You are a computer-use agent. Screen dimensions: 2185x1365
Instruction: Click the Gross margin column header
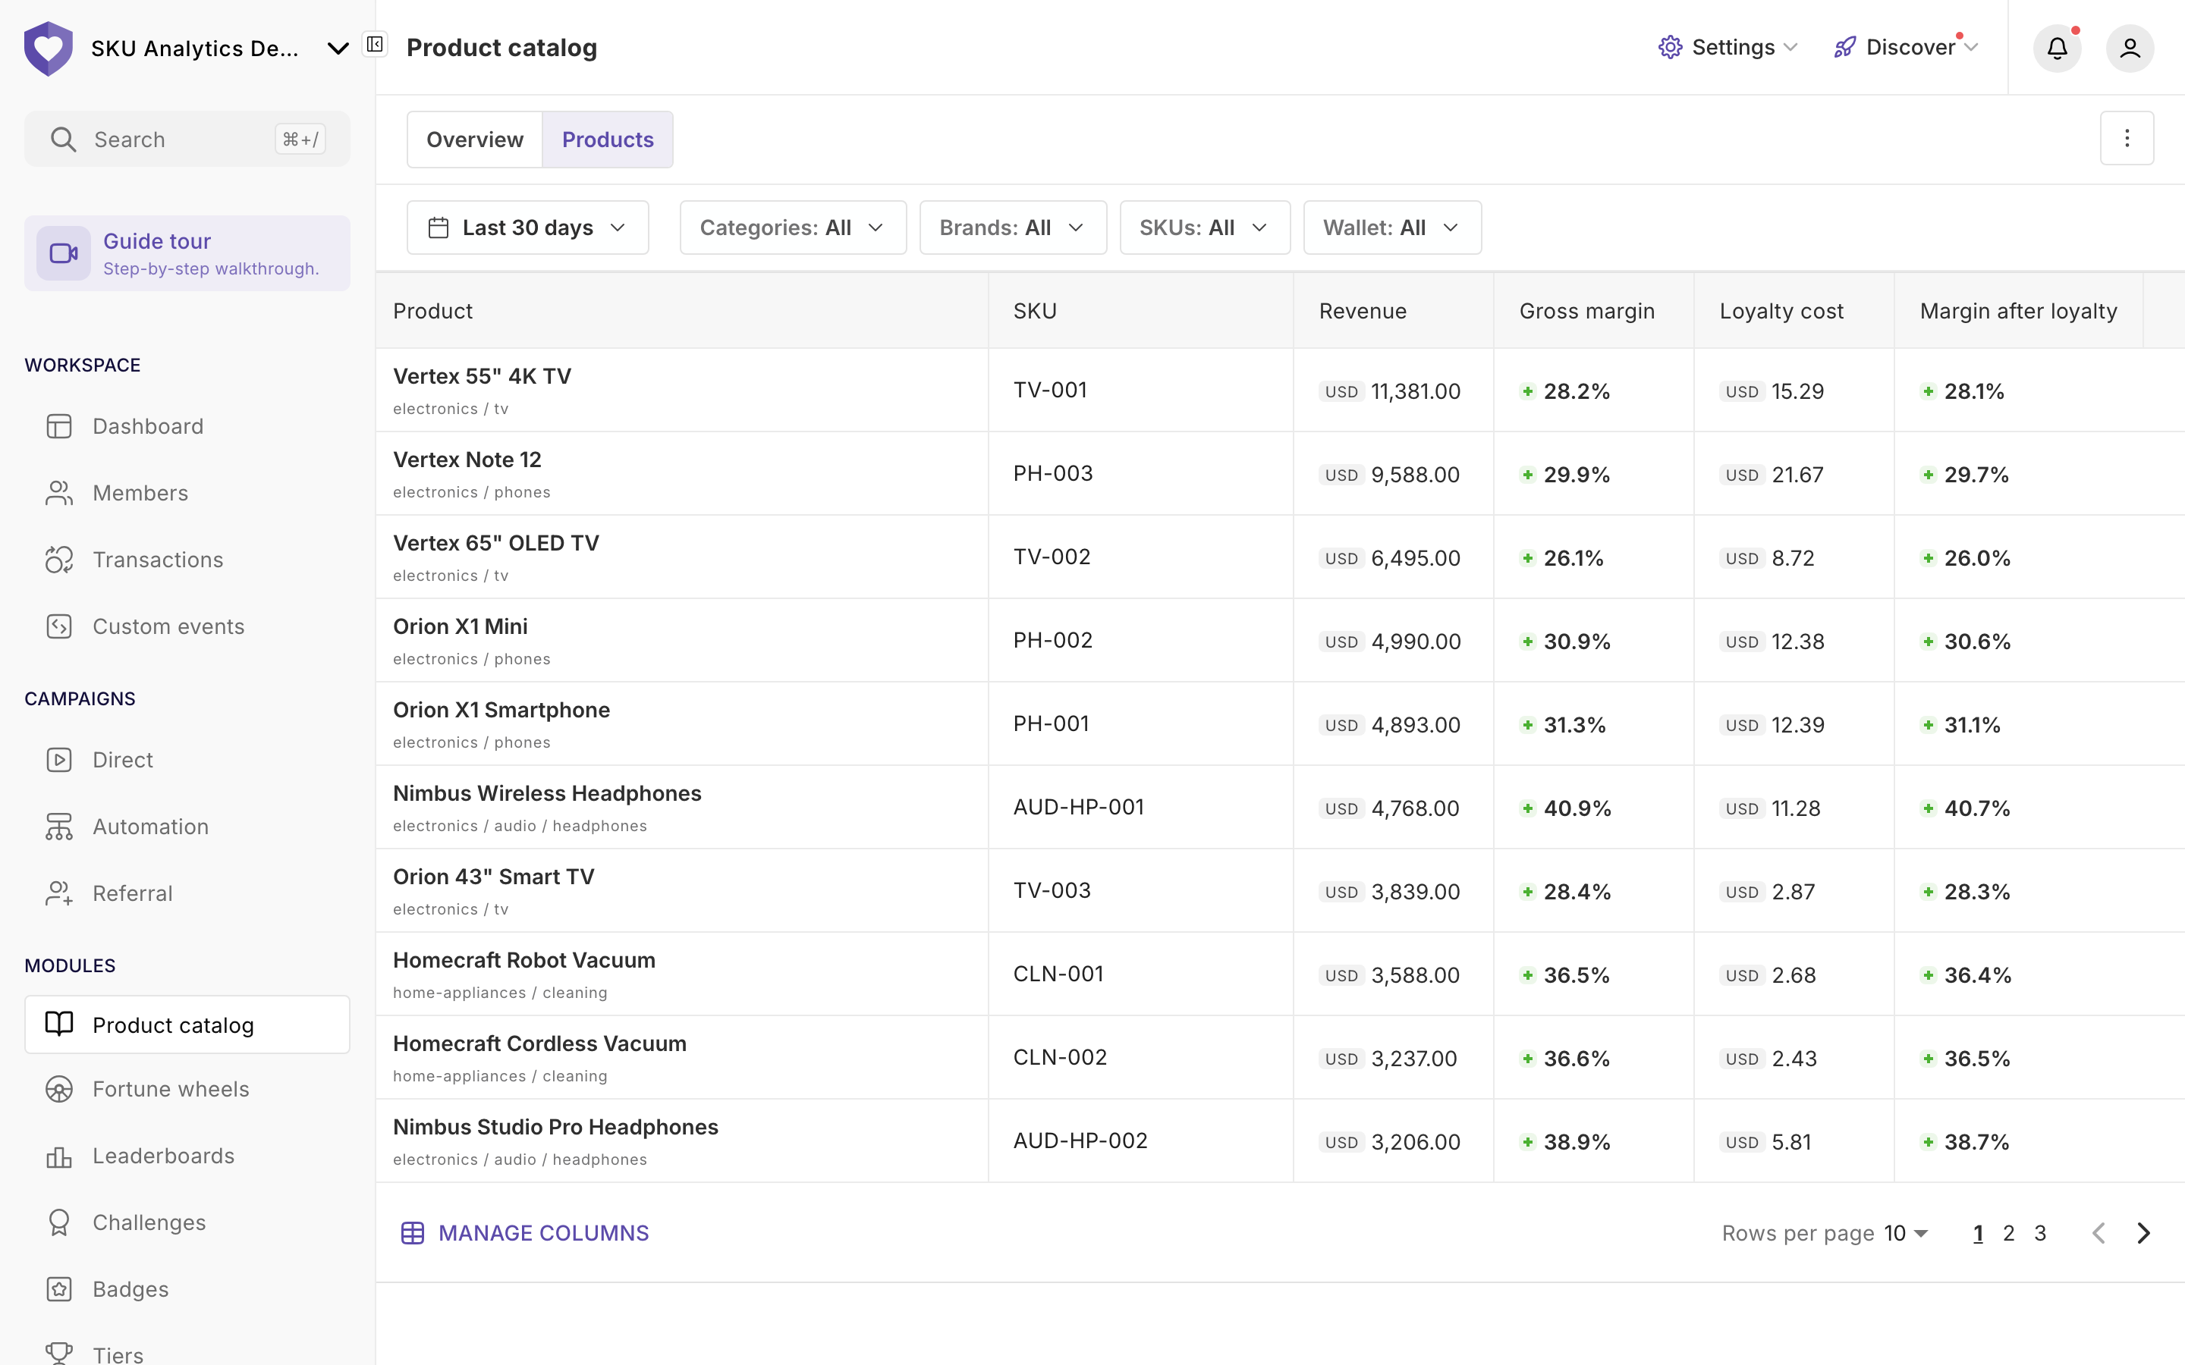tap(1586, 312)
